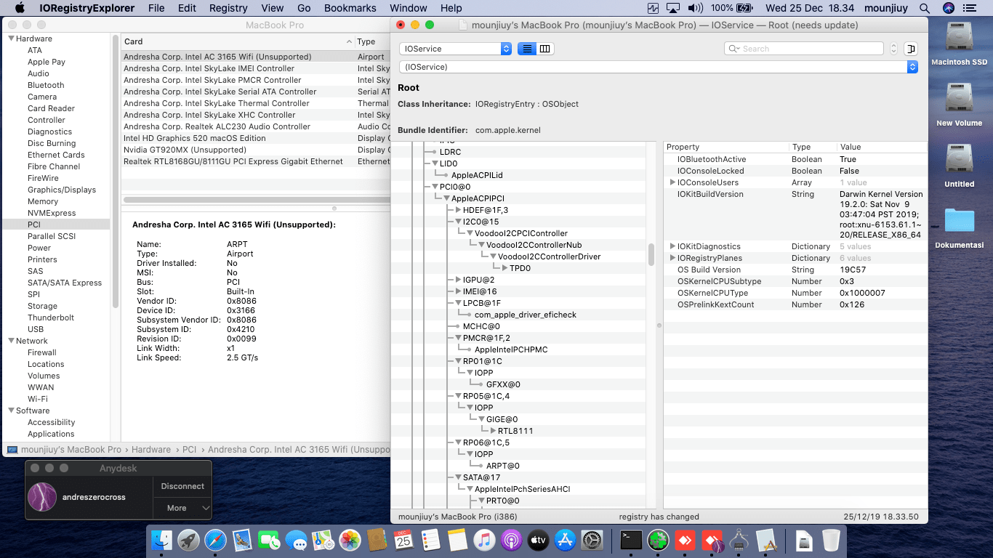Click the stepper beside the Search field
Screen dimensions: 993x558
(893, 49)
